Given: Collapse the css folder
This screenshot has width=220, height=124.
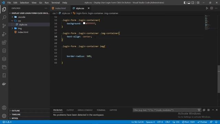Looking at the screenshot, I should (x=12, y=21).
